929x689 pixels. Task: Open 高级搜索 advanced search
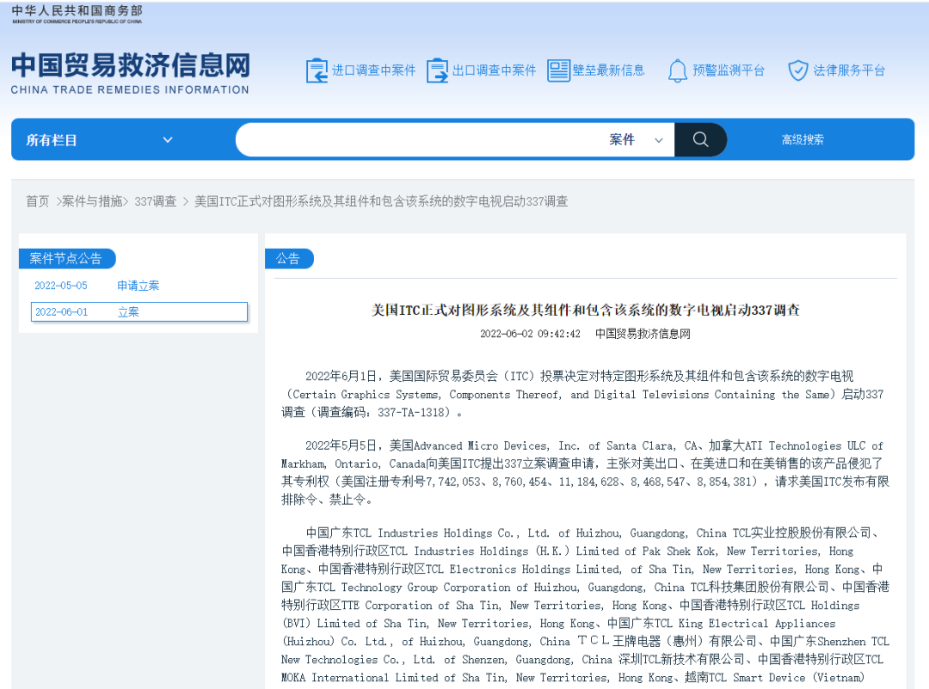803,140
